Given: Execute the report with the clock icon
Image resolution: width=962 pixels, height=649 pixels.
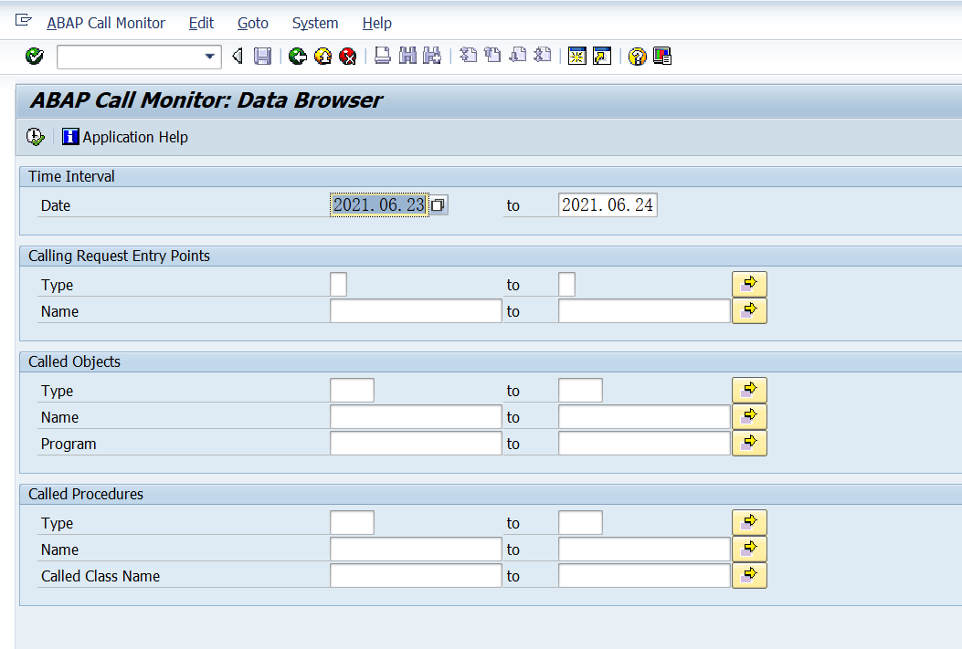Looking at the screenshot, I should [x=35, y=136].
